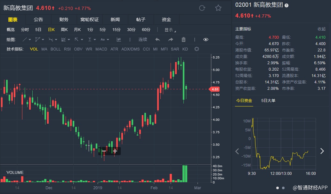
Task: Toggle ADX/DMS indicator
Action: coord(131,49)
